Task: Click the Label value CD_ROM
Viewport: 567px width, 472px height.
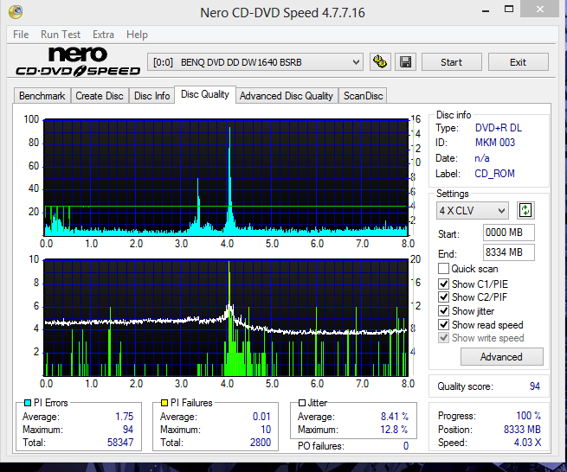Action: [x=494, y=174]
